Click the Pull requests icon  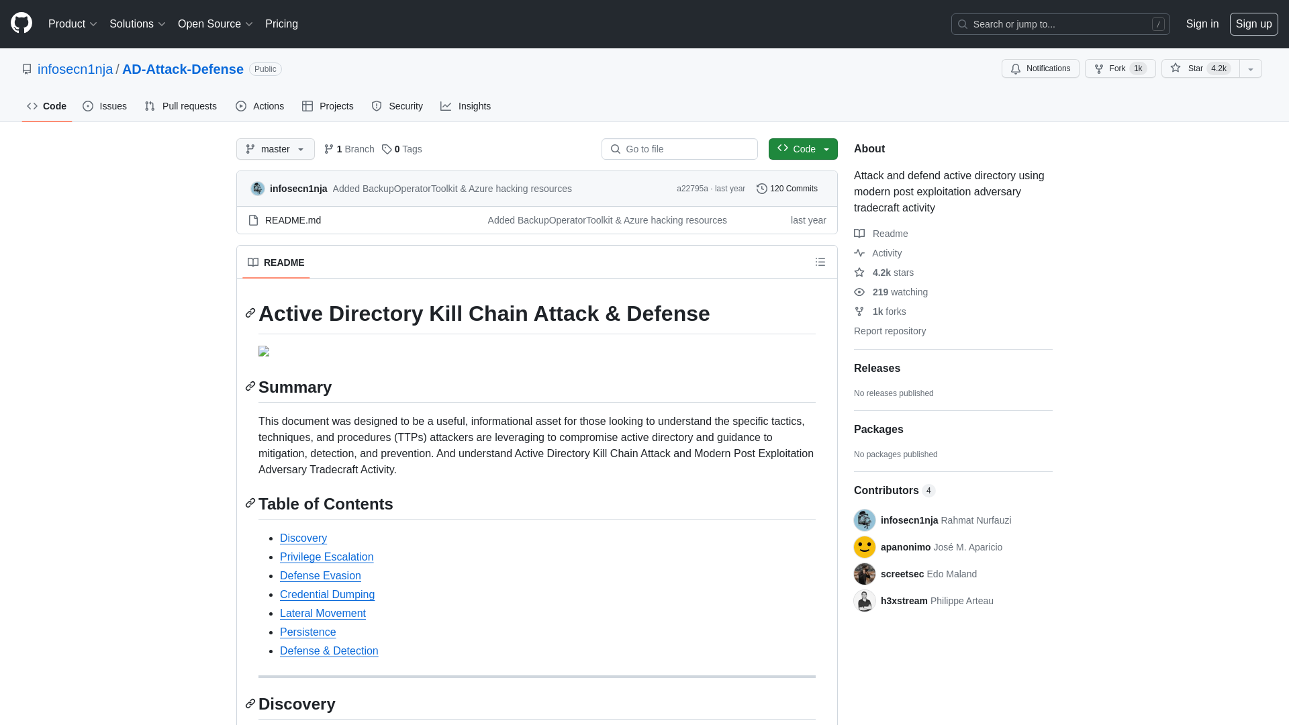(150, 106)
